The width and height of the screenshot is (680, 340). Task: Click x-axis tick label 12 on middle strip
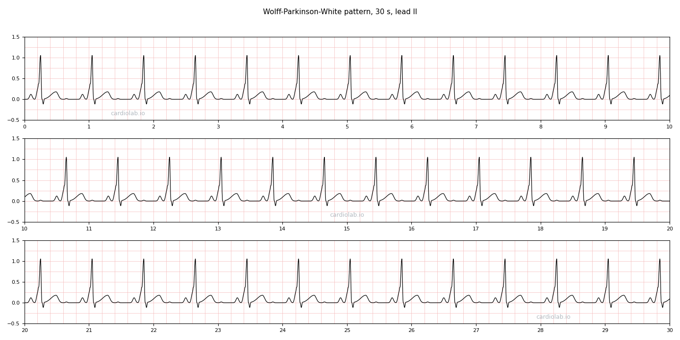point(153,229)
